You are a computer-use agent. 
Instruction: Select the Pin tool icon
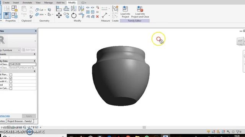97,12
